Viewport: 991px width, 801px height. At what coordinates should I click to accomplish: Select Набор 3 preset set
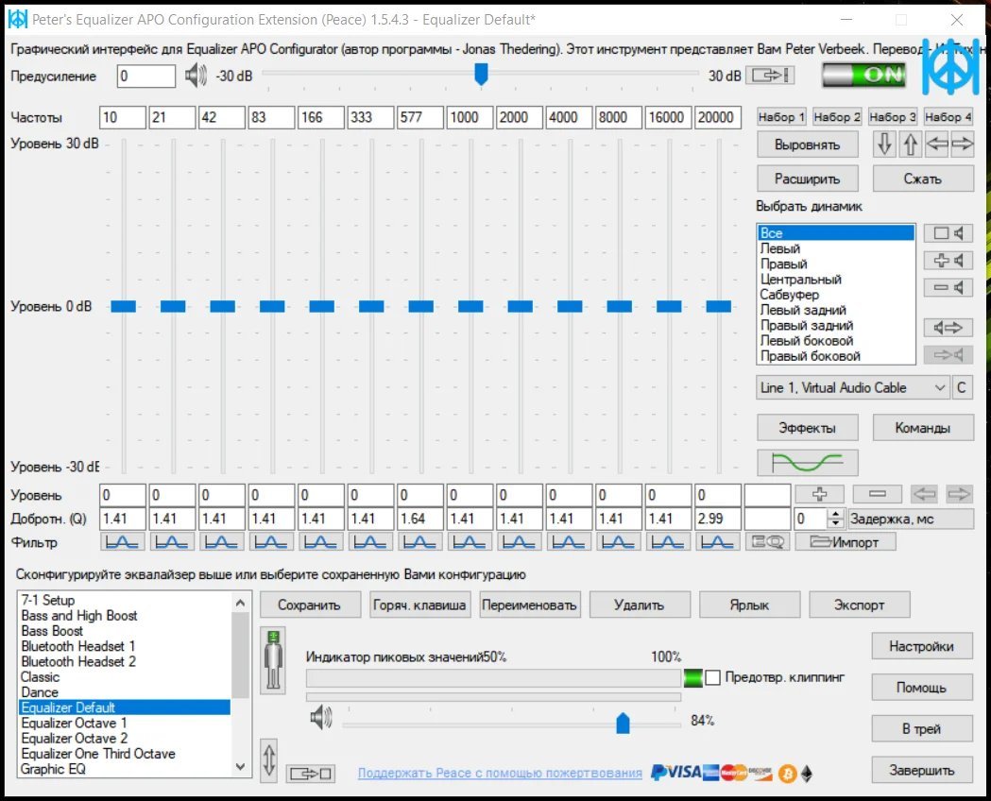[893, 117]
